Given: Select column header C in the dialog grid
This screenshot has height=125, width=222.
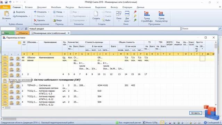Looking at the screenshot, I should coord(50,54).
